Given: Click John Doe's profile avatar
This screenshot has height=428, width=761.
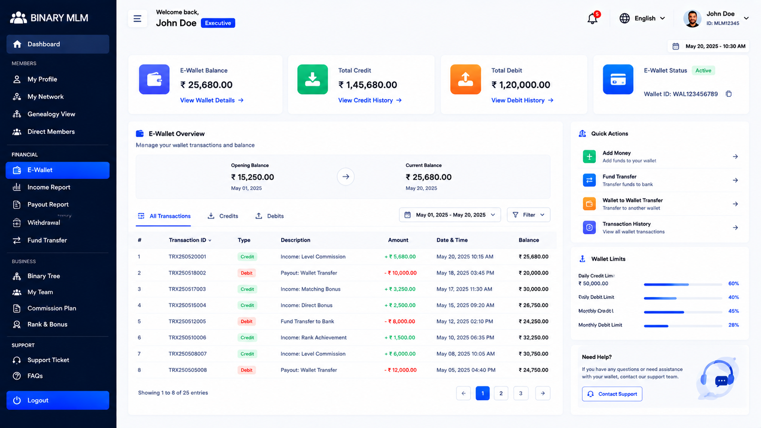Looking at the screenshot, I should pyautogui.click(x=692, y=18).
